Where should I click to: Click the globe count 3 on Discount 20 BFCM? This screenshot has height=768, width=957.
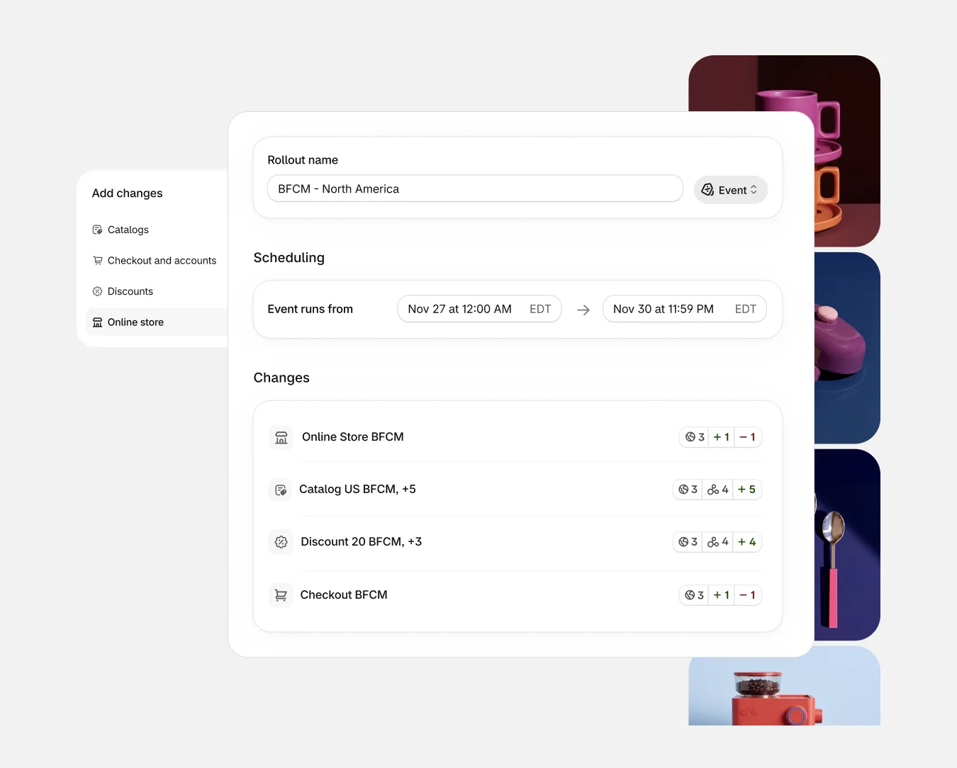(x=688, y=542)
